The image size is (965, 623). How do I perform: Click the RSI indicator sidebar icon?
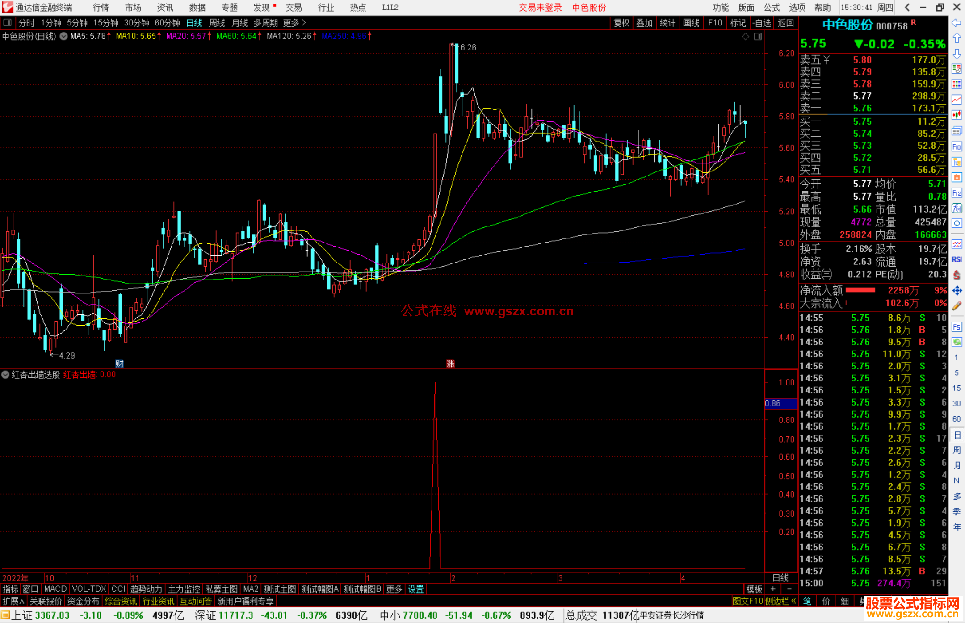[957, 259]
